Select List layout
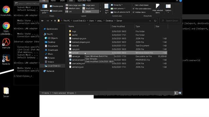 (x=69, y=12)
